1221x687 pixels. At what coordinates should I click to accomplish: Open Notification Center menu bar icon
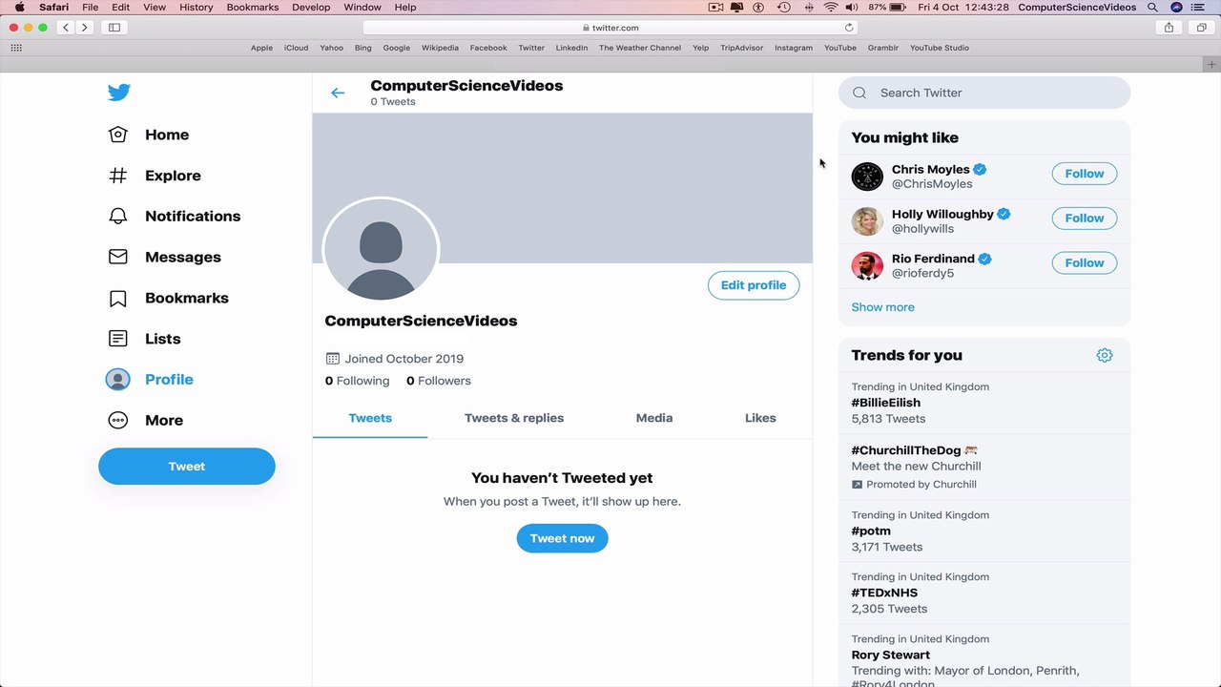[1200, 7]
